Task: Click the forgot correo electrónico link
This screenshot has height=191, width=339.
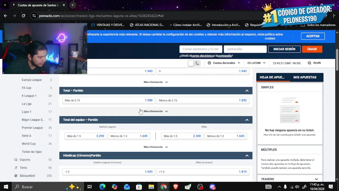Action: [203, 56]
